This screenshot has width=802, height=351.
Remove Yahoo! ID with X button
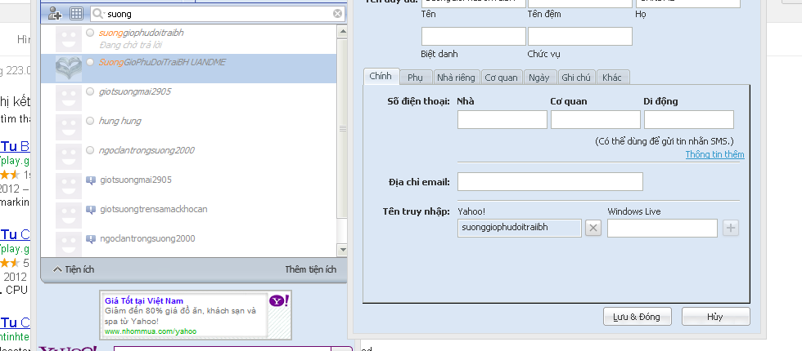click(x=592, y=228)
